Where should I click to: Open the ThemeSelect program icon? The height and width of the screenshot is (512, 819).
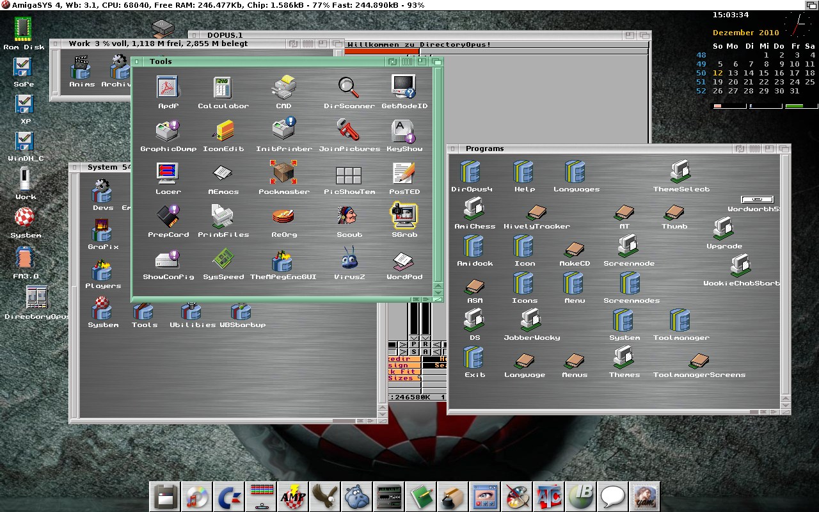click(x=680, y=172)
